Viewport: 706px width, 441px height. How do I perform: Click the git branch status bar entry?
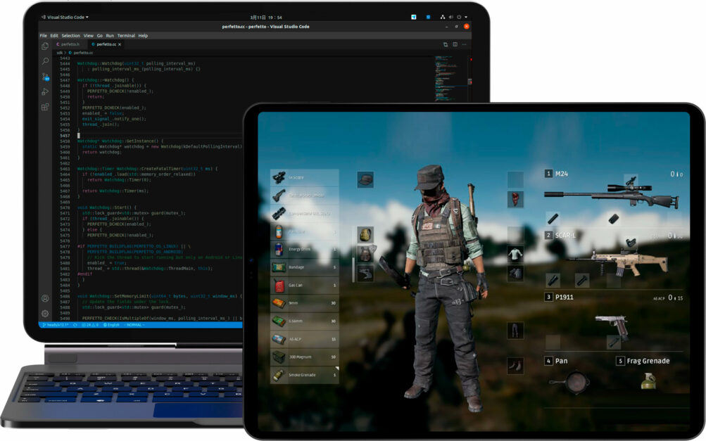click(56, 325)
